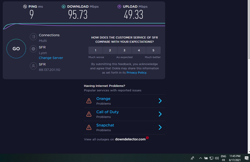Open the Snapchat problems entry

point(124,128)
